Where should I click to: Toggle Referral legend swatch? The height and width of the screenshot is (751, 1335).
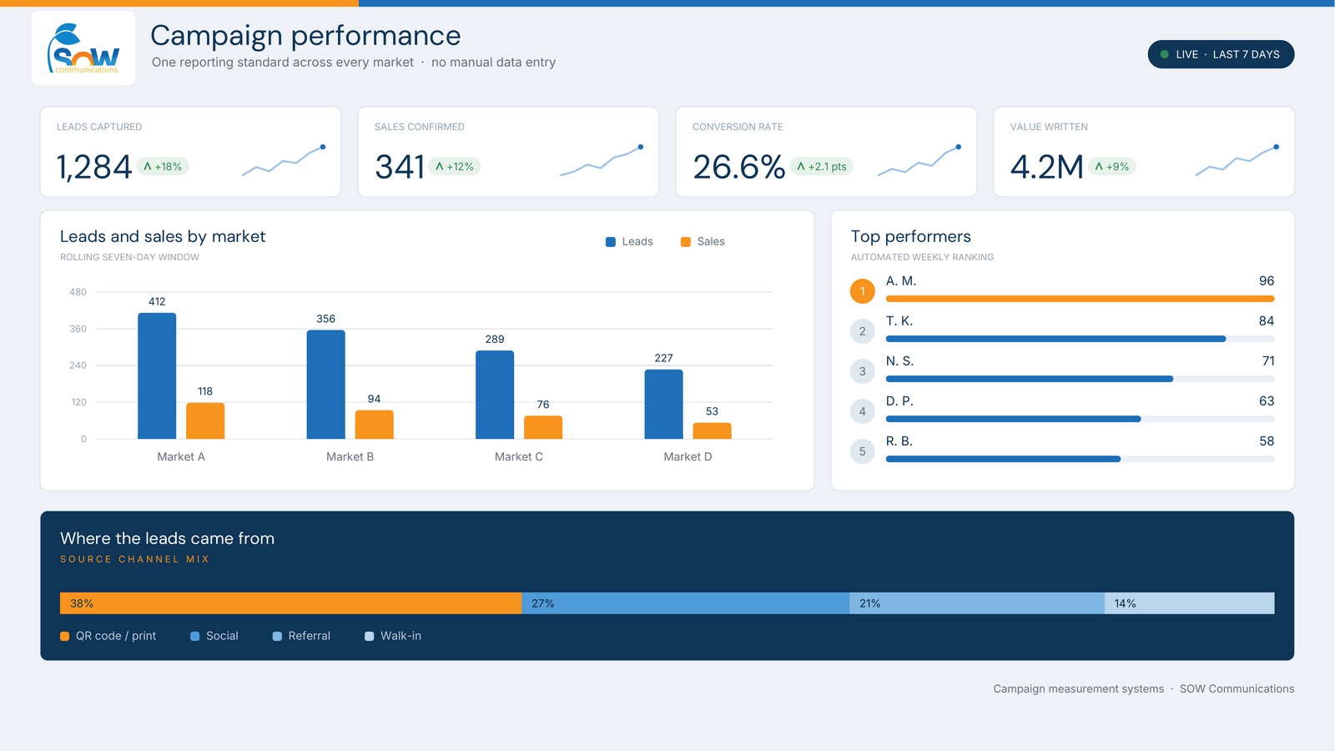tap(277, 637)
